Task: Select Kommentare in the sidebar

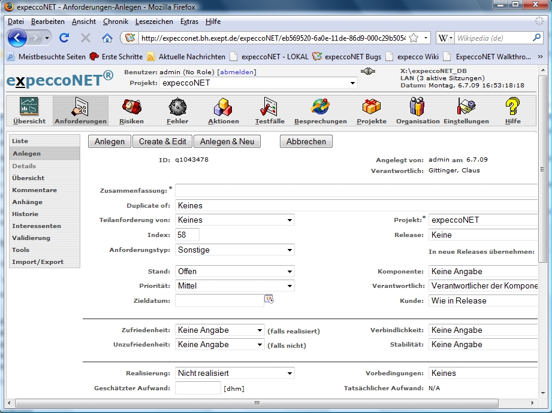Action: tap(35, 190)
